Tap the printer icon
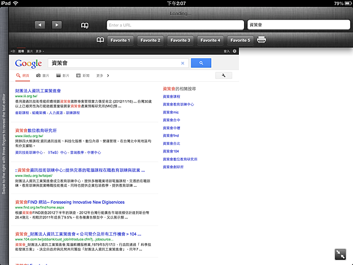The image size is (353, 265). click(261, 39)
